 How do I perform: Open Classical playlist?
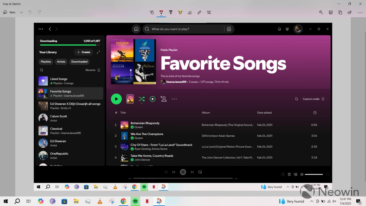point(70,131)
